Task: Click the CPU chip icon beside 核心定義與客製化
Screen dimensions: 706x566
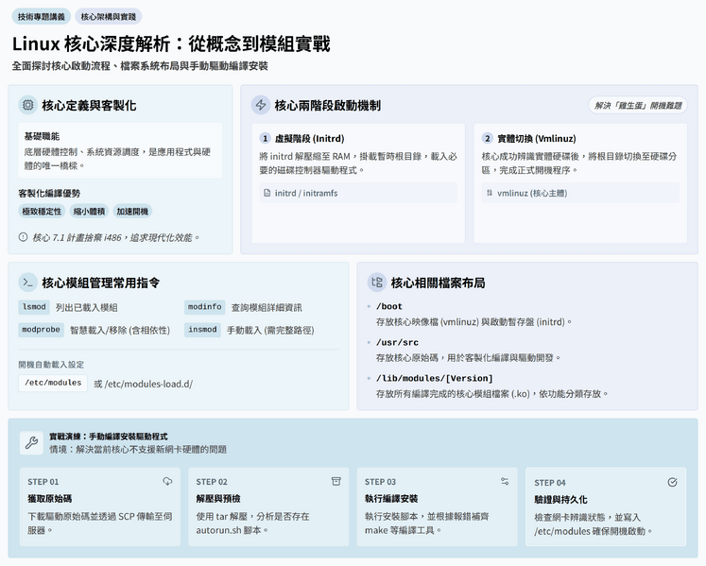Action: point(28,105)
